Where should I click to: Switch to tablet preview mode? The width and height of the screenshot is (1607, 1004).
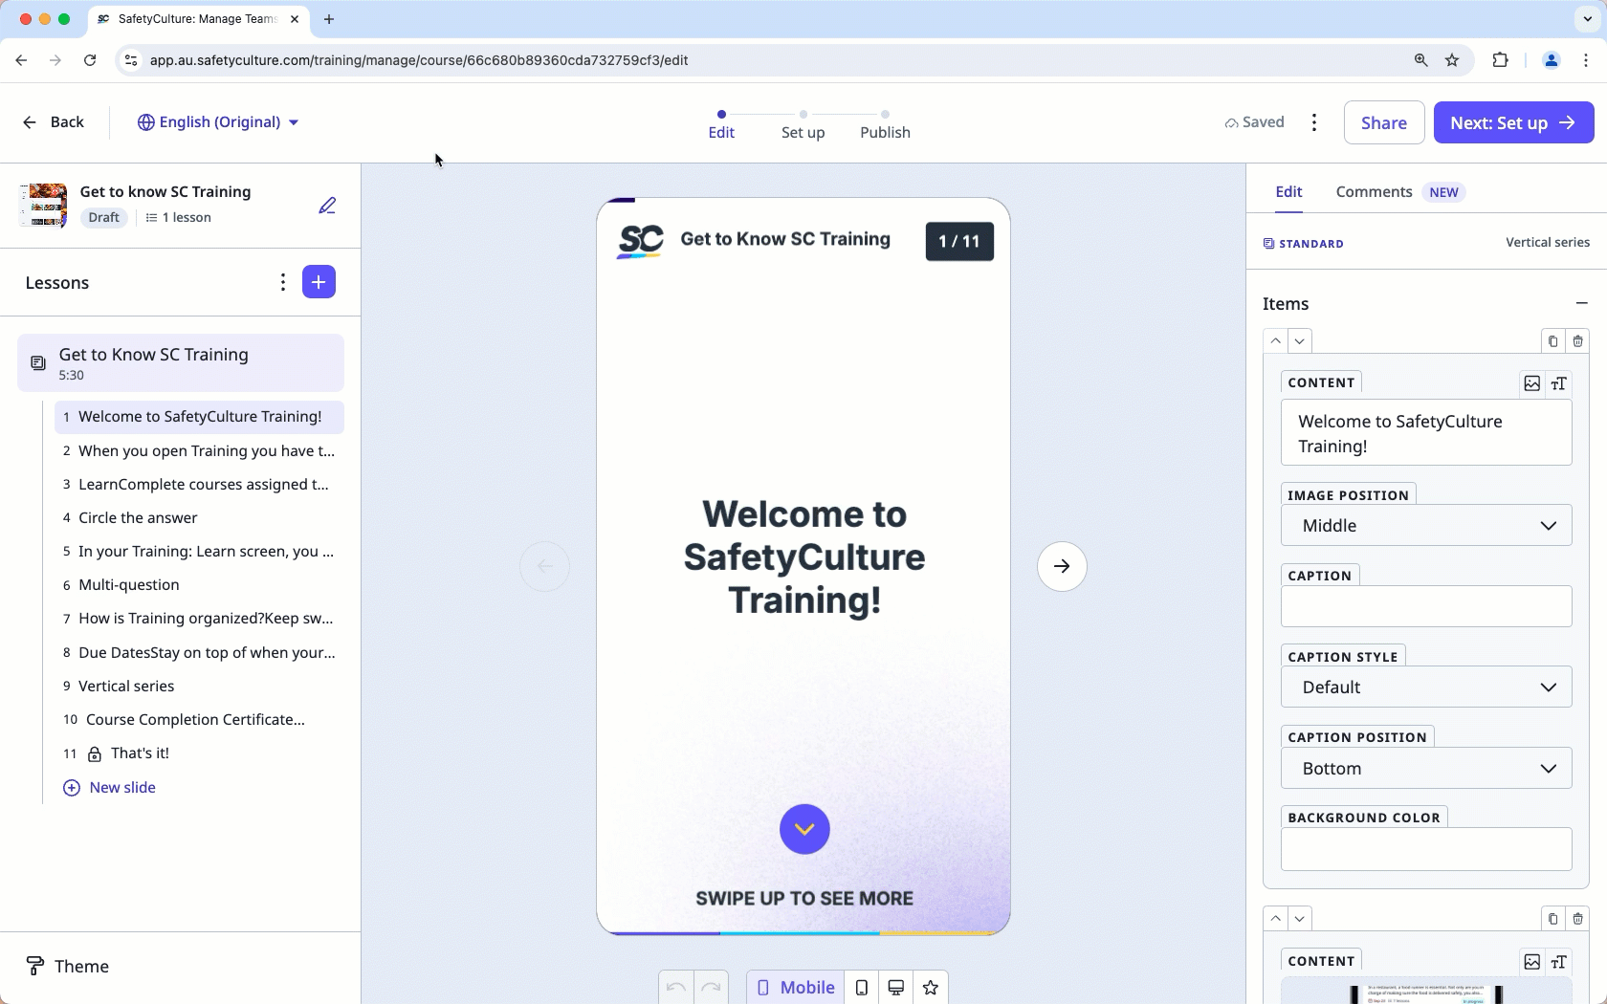click(x=862, y=988)
